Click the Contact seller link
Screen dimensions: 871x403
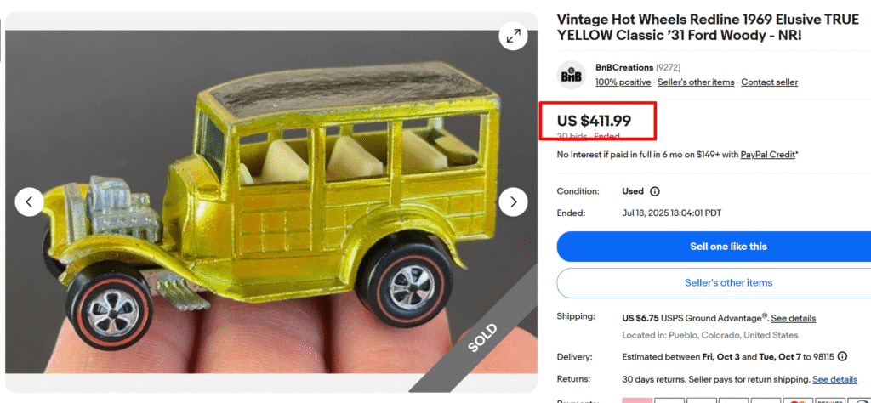click(769, 82)
